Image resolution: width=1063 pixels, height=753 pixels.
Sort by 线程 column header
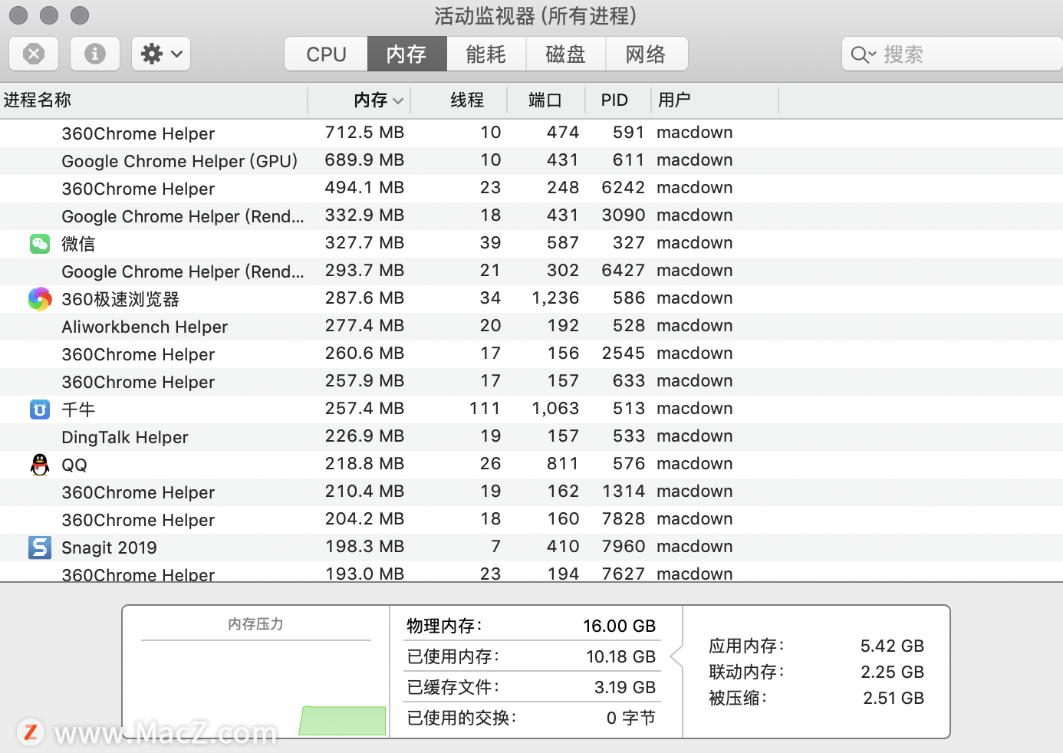pos(459,100)
